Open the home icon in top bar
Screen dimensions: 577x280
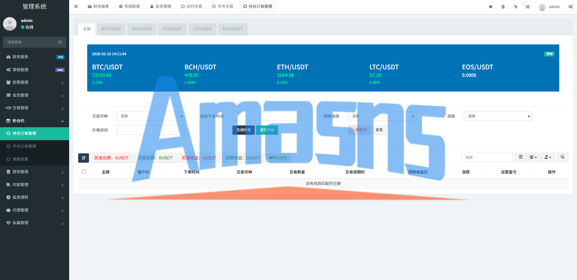(490, 7)
